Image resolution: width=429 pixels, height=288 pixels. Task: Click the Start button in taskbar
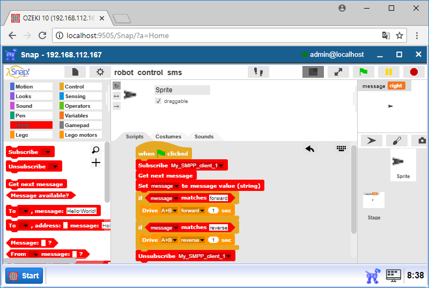(25, 276)
